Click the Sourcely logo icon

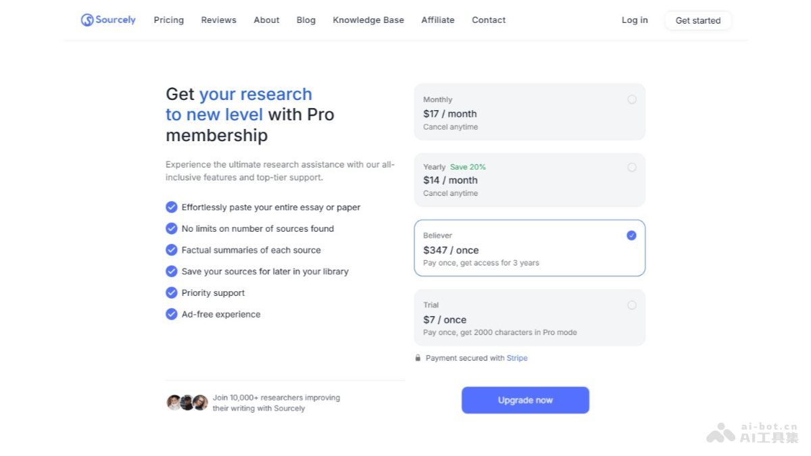pyautogui.click(x=87, y=20)
